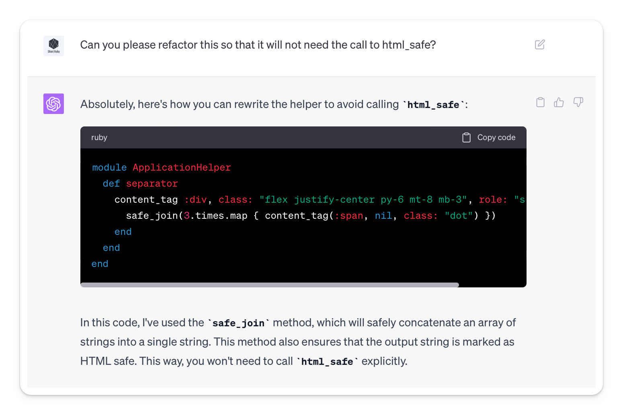Image resolution: width=623 pixels, height=415 pixels.
Task: Copy the assistant response with clipboard icon
Action: click(x=541, y=102)
